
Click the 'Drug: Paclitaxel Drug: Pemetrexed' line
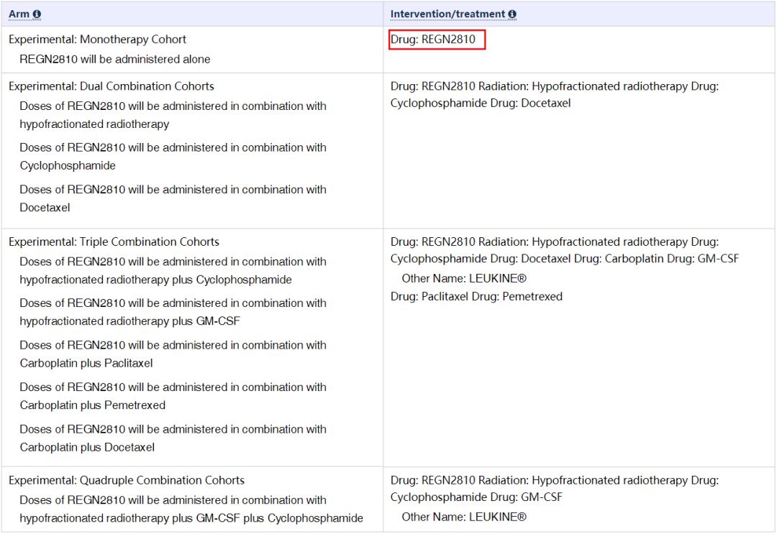point(476,297)
